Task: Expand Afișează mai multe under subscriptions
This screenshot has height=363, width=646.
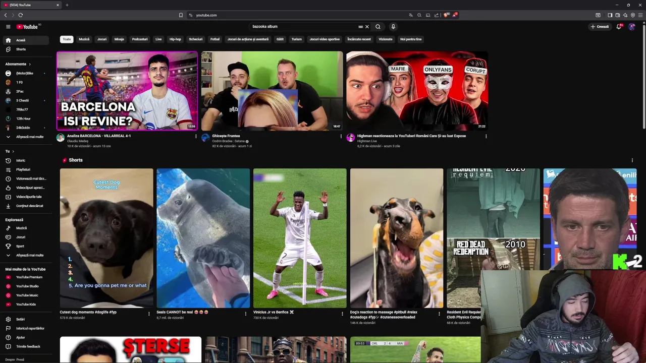Action: (x=26, y=137)
